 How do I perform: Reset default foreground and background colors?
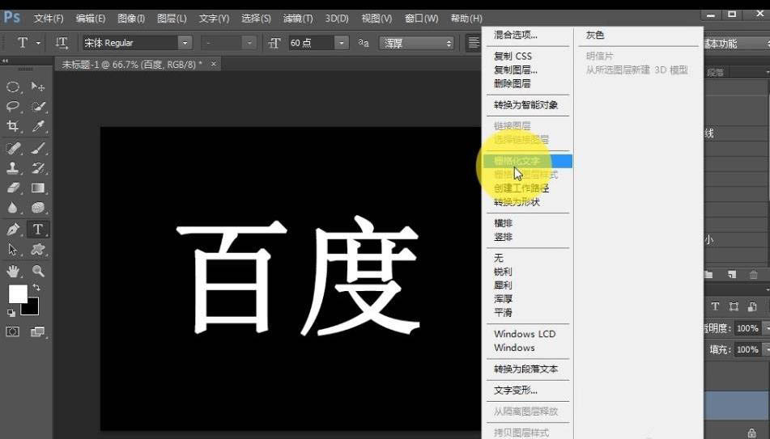point(11,312)
